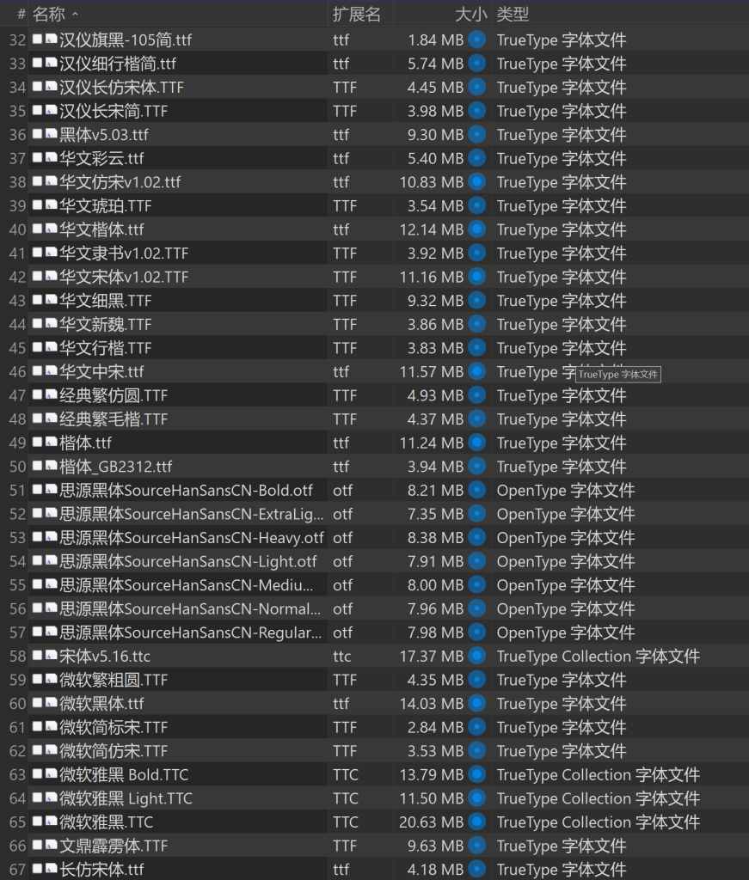749x880 pixels.
Task: Click the 大小 column header to sort
Action: click(472, 13)
